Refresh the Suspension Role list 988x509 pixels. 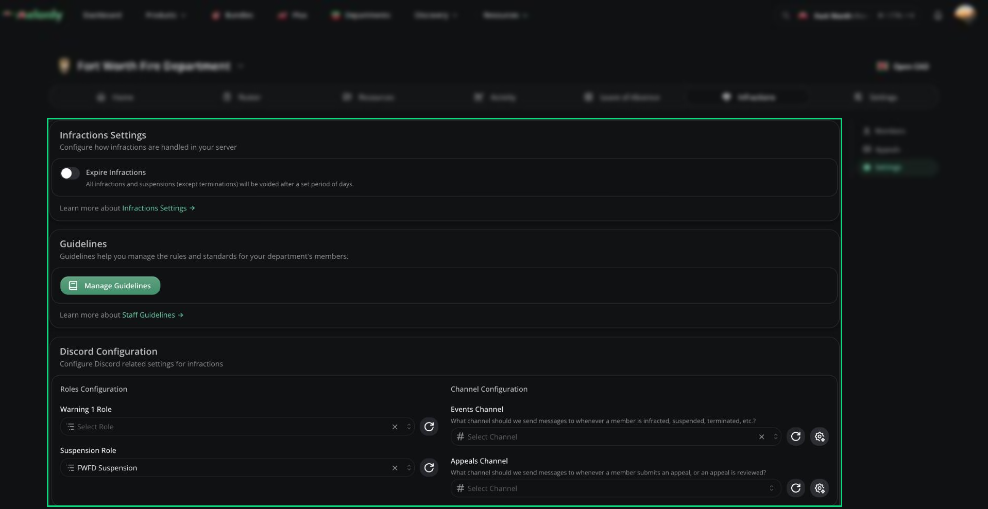pyautogui.click(x=429, y=468)
